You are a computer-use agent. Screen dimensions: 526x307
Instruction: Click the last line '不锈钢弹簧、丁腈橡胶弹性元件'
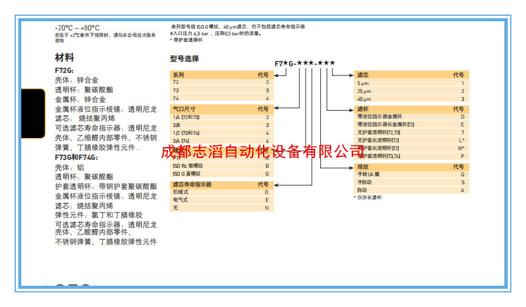coord(106,241)
